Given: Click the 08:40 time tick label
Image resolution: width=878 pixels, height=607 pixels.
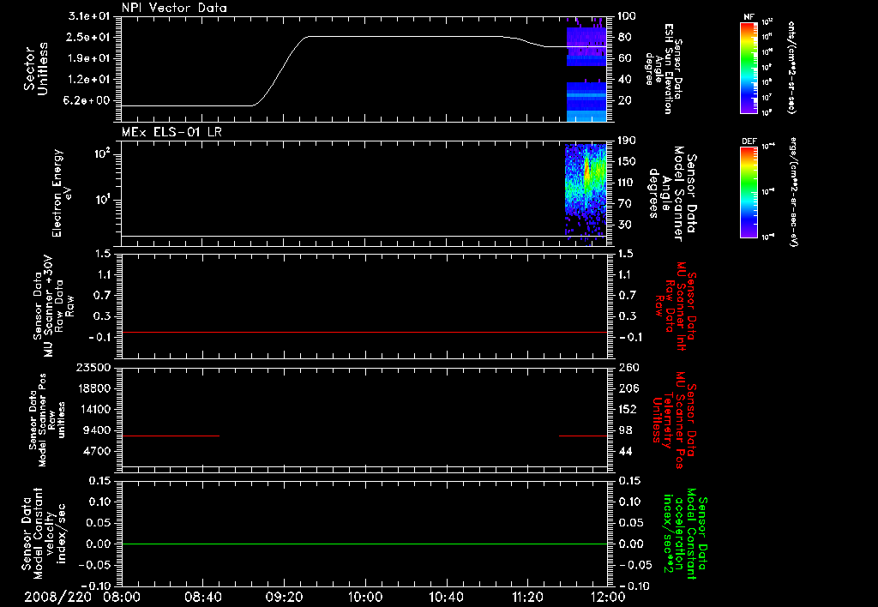Looking at the screenshot, I should (x=202, y=597).
